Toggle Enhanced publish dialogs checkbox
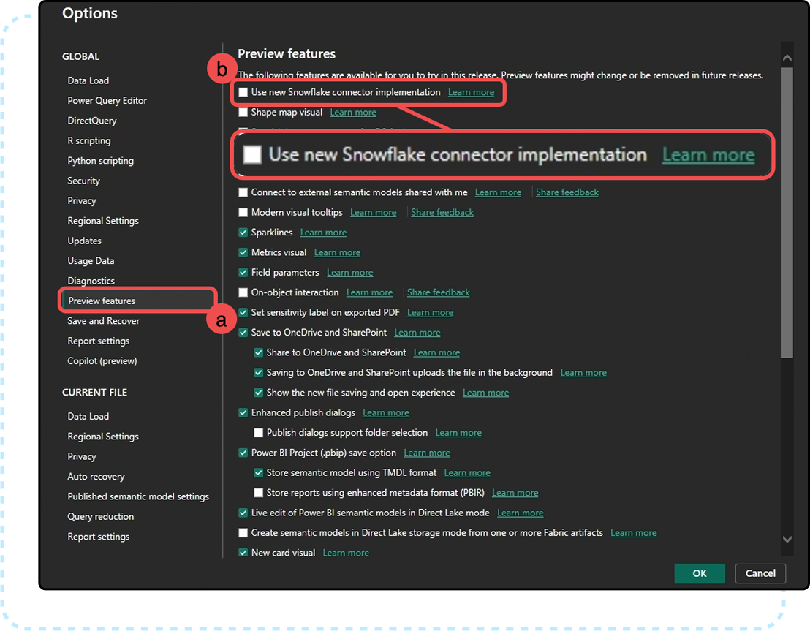The height and width of the screenshot is (631, 810). click(x=243, y=413)
